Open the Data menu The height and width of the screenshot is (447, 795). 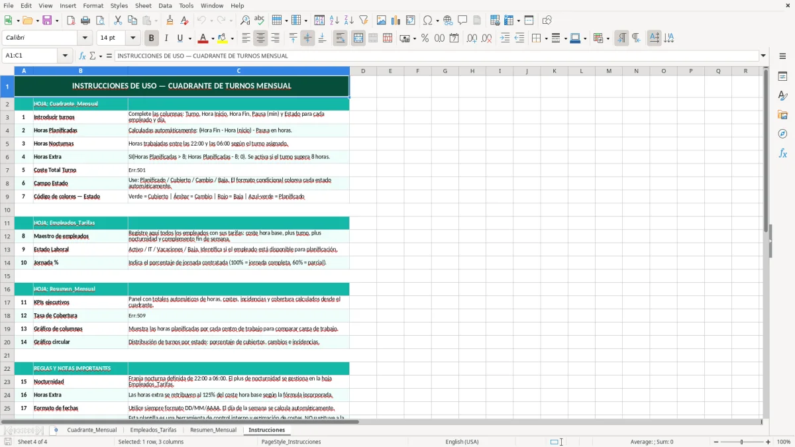165,5
